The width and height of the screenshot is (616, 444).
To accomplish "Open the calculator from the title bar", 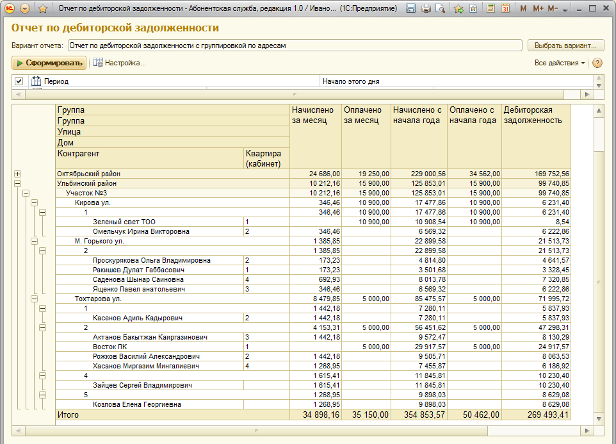I will tap(491, 9).
